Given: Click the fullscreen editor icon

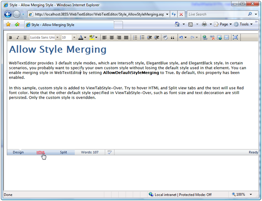Looking at the screenshot, I should pyautogui.click(x=235, y=37).
